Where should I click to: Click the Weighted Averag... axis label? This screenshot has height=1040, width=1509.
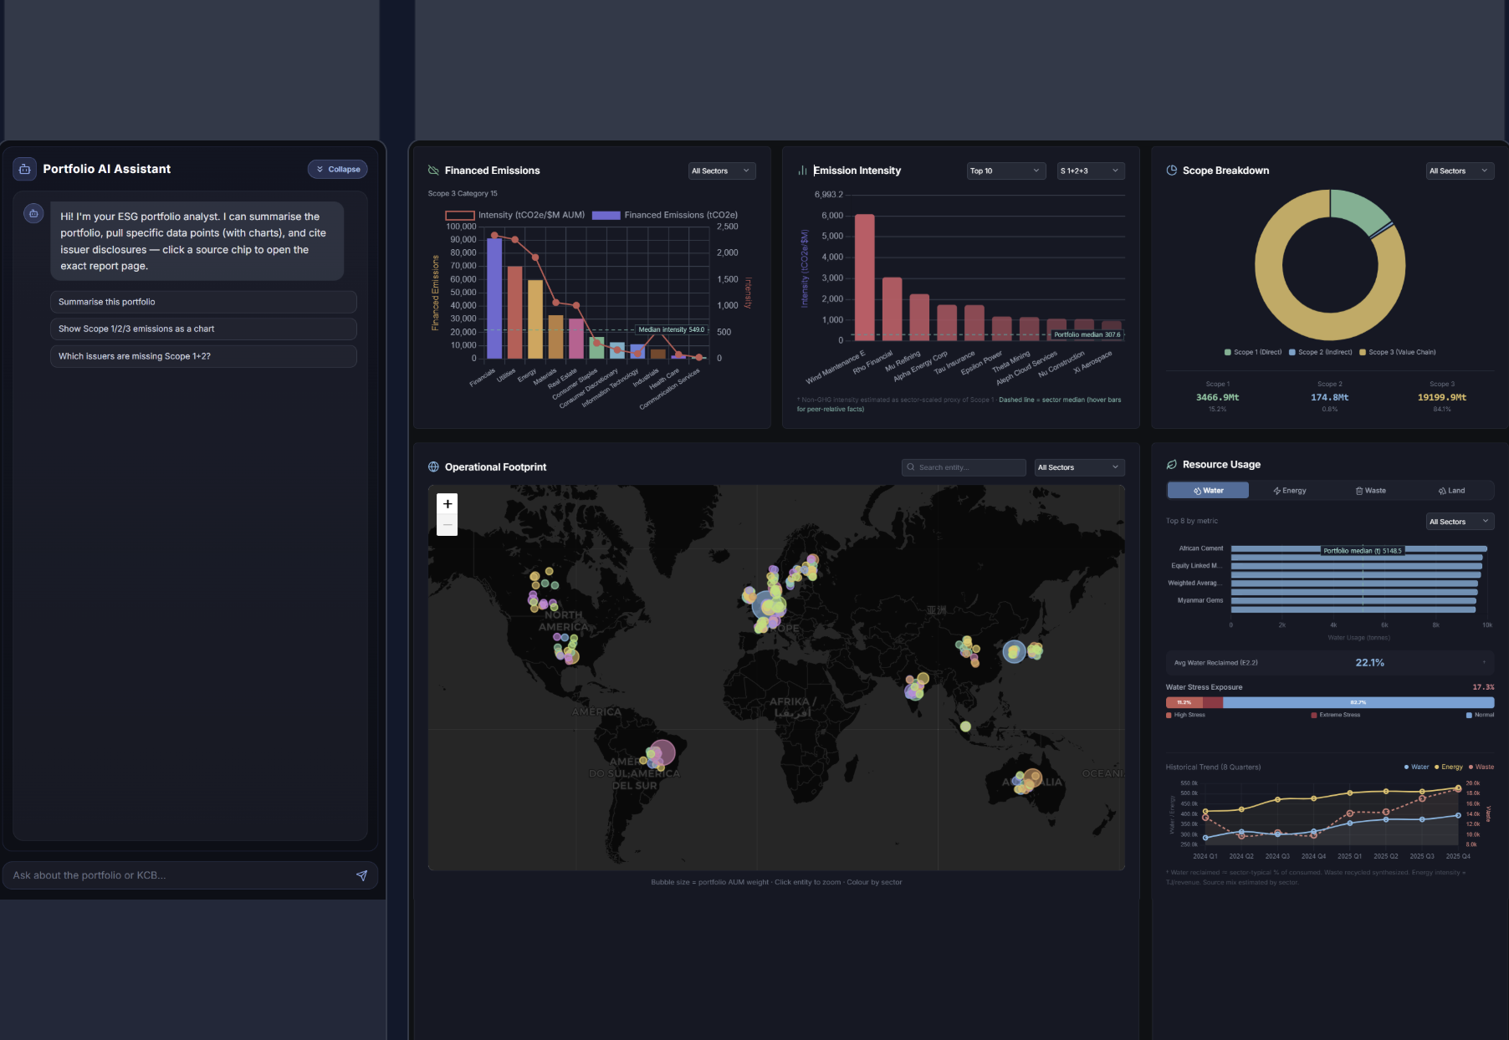point(1195,583)
